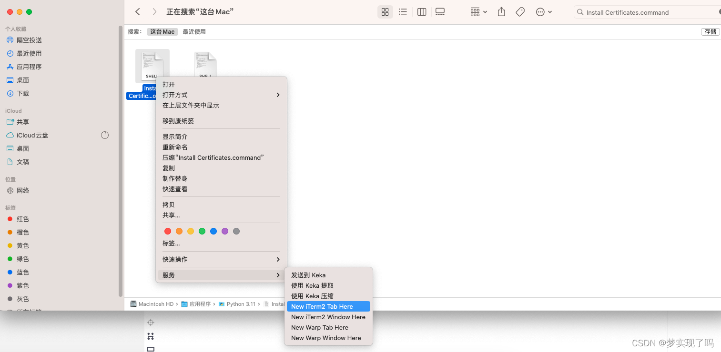Choose 使用 Keka 压缩 service
The image size is (721, 352).
[328, 296]
